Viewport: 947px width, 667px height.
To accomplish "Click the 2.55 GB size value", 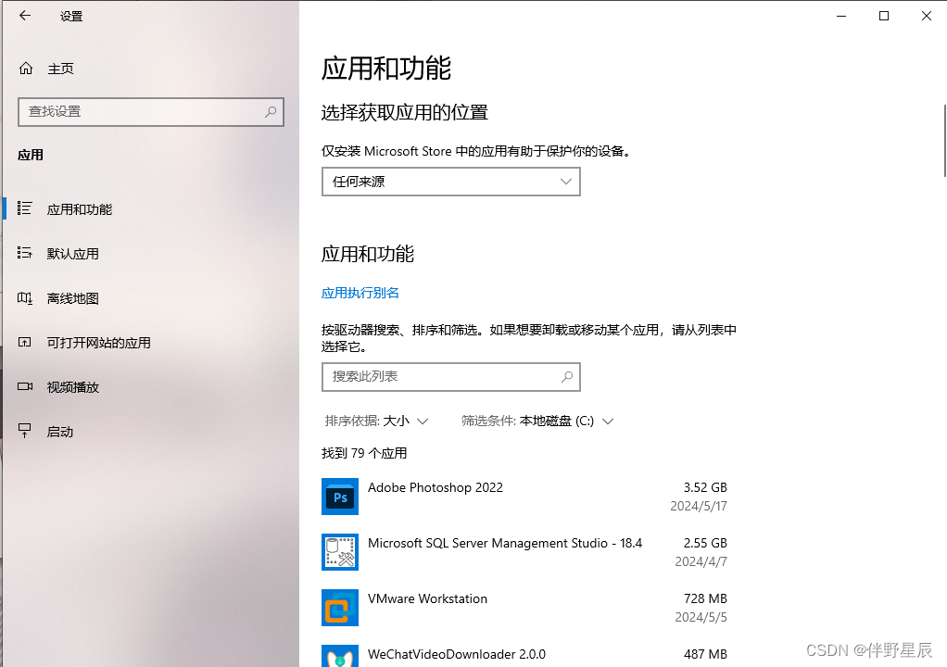I will (x=705, y=543).
